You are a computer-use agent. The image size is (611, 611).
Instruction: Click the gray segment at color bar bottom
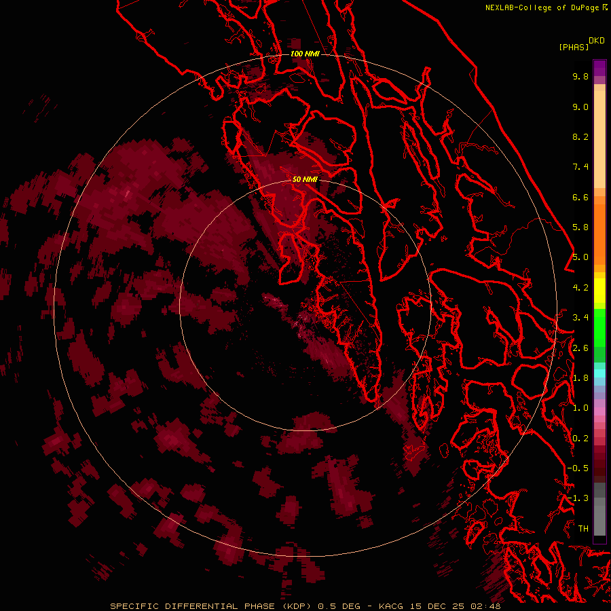599,511
